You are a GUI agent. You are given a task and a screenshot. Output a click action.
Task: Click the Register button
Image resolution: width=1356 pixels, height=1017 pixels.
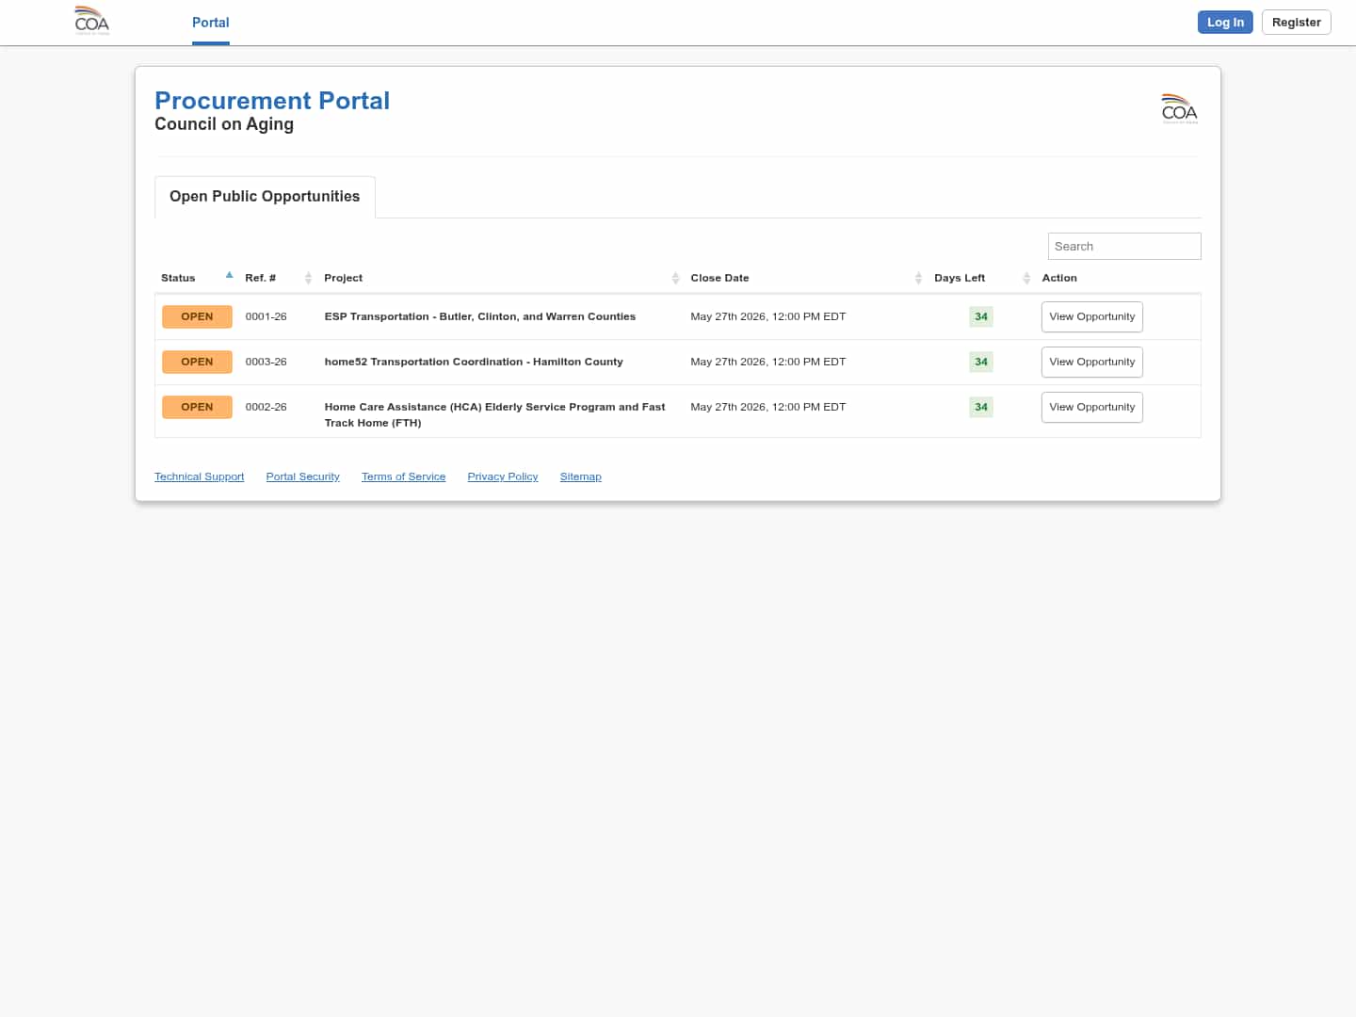(x=1296, y=23)
